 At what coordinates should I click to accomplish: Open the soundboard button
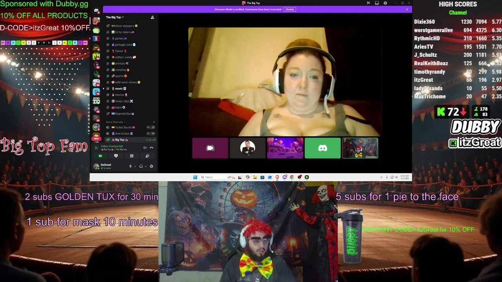(x=147, y=156)
